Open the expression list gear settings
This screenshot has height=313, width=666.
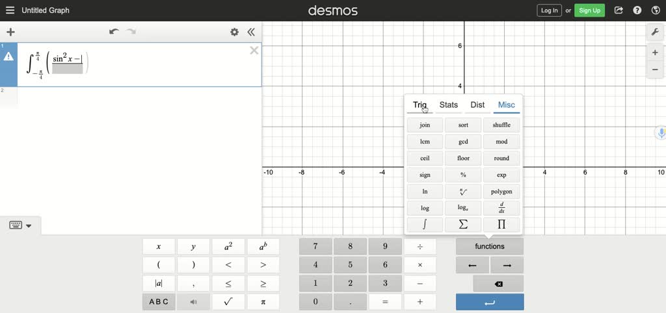[234, 32]
